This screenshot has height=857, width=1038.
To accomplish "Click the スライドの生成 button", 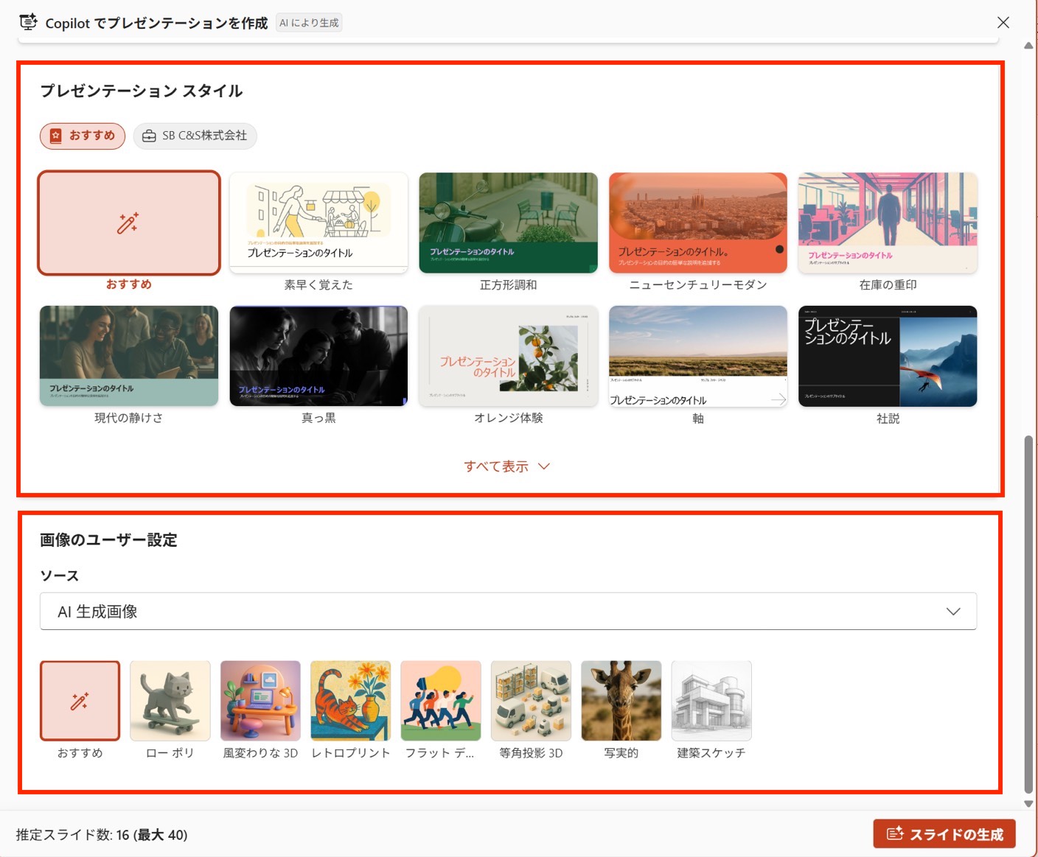I will tap(944, 834).
